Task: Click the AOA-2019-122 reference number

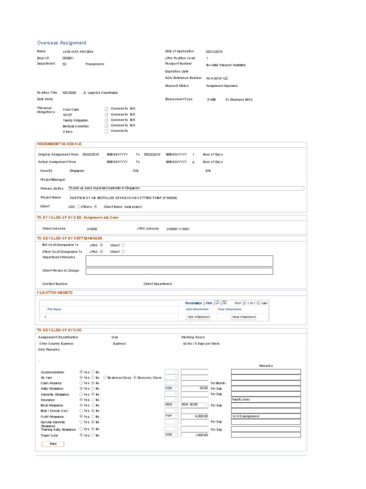Action: (217, 78)
